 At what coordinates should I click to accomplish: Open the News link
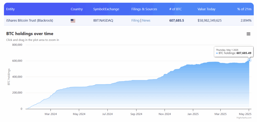pos(146,21)
